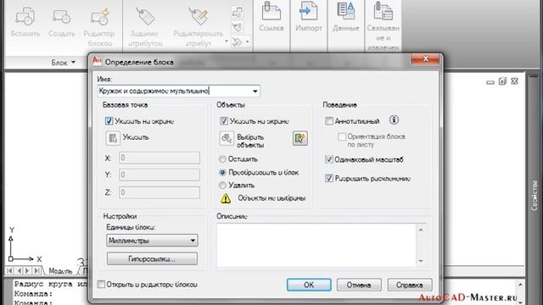Click the Data (Данные) ribbon icon
This screenshot has width=543, height=305.
[x=345, y=10]
